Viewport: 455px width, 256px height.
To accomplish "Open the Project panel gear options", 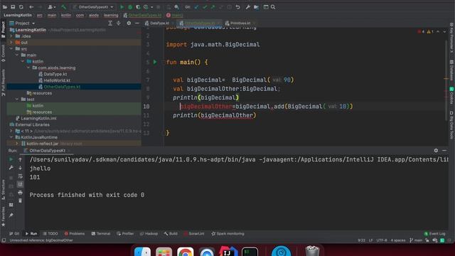I will point(129,23).
